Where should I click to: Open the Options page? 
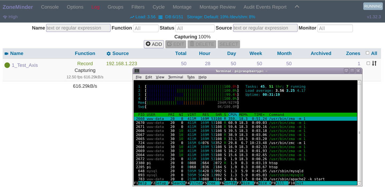pyautogui.click(x=75, y=7)
